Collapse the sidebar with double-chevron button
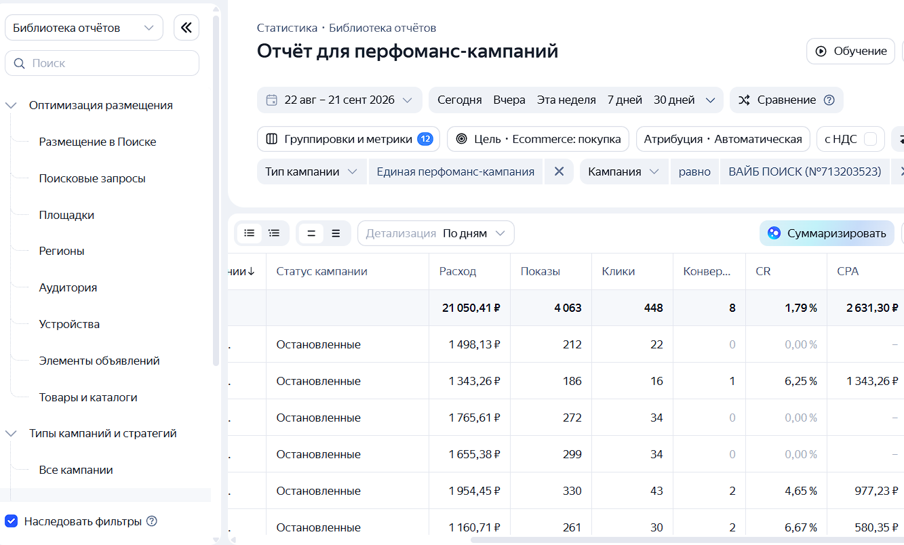 [x=186, y=28]
